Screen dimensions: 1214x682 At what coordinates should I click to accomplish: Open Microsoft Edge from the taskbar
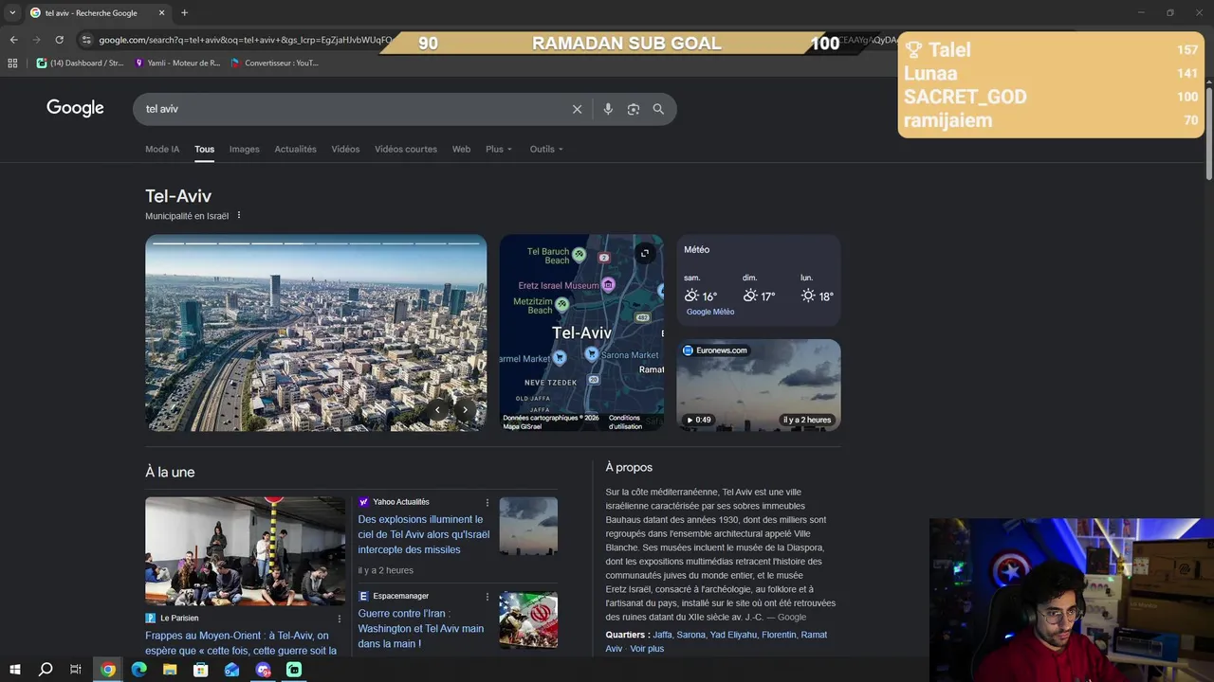click(x=138, y=670)
